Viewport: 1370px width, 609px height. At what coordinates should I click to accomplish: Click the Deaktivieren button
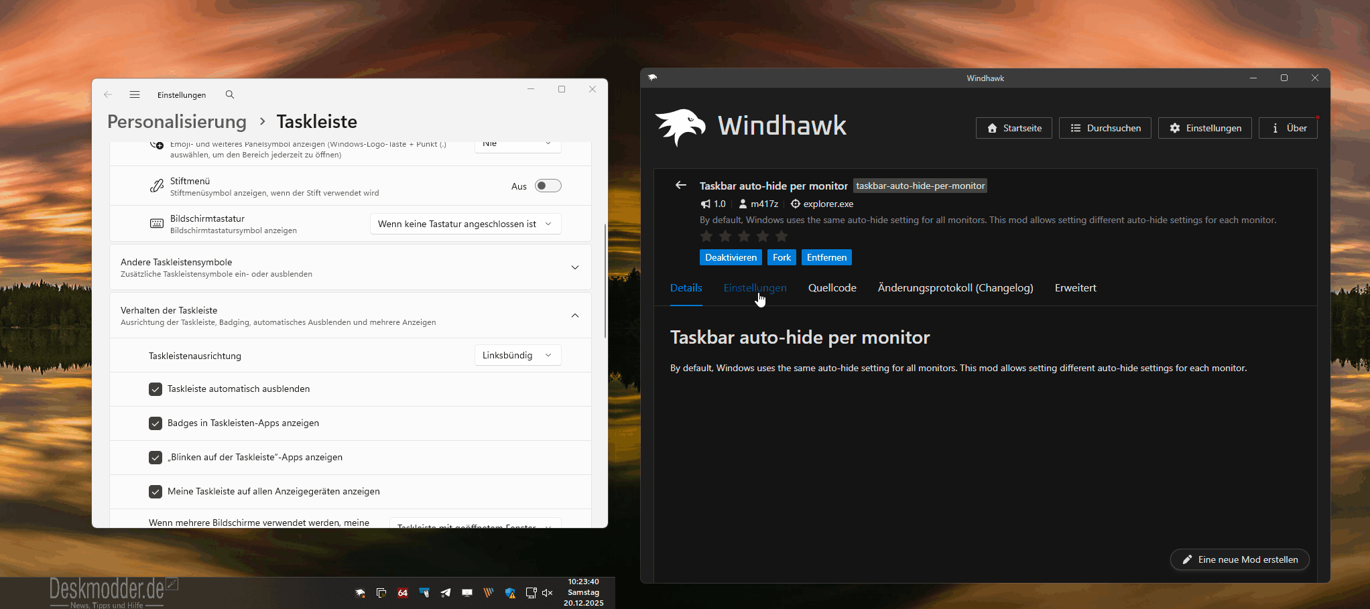731,258
